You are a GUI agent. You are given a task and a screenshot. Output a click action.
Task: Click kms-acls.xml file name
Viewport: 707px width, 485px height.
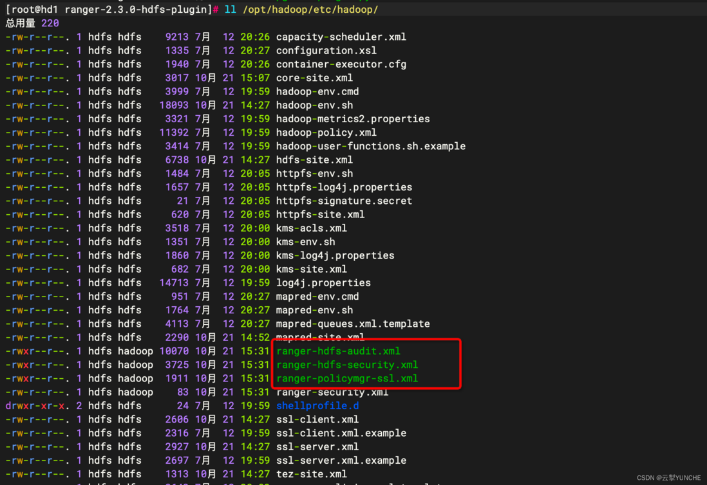(312, 228)
